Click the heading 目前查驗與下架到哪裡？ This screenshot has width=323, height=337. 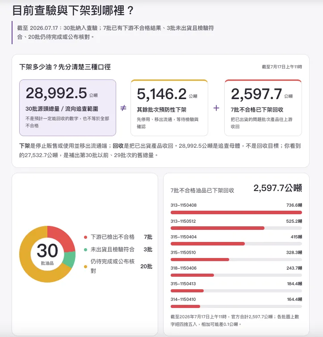point(73,10)
